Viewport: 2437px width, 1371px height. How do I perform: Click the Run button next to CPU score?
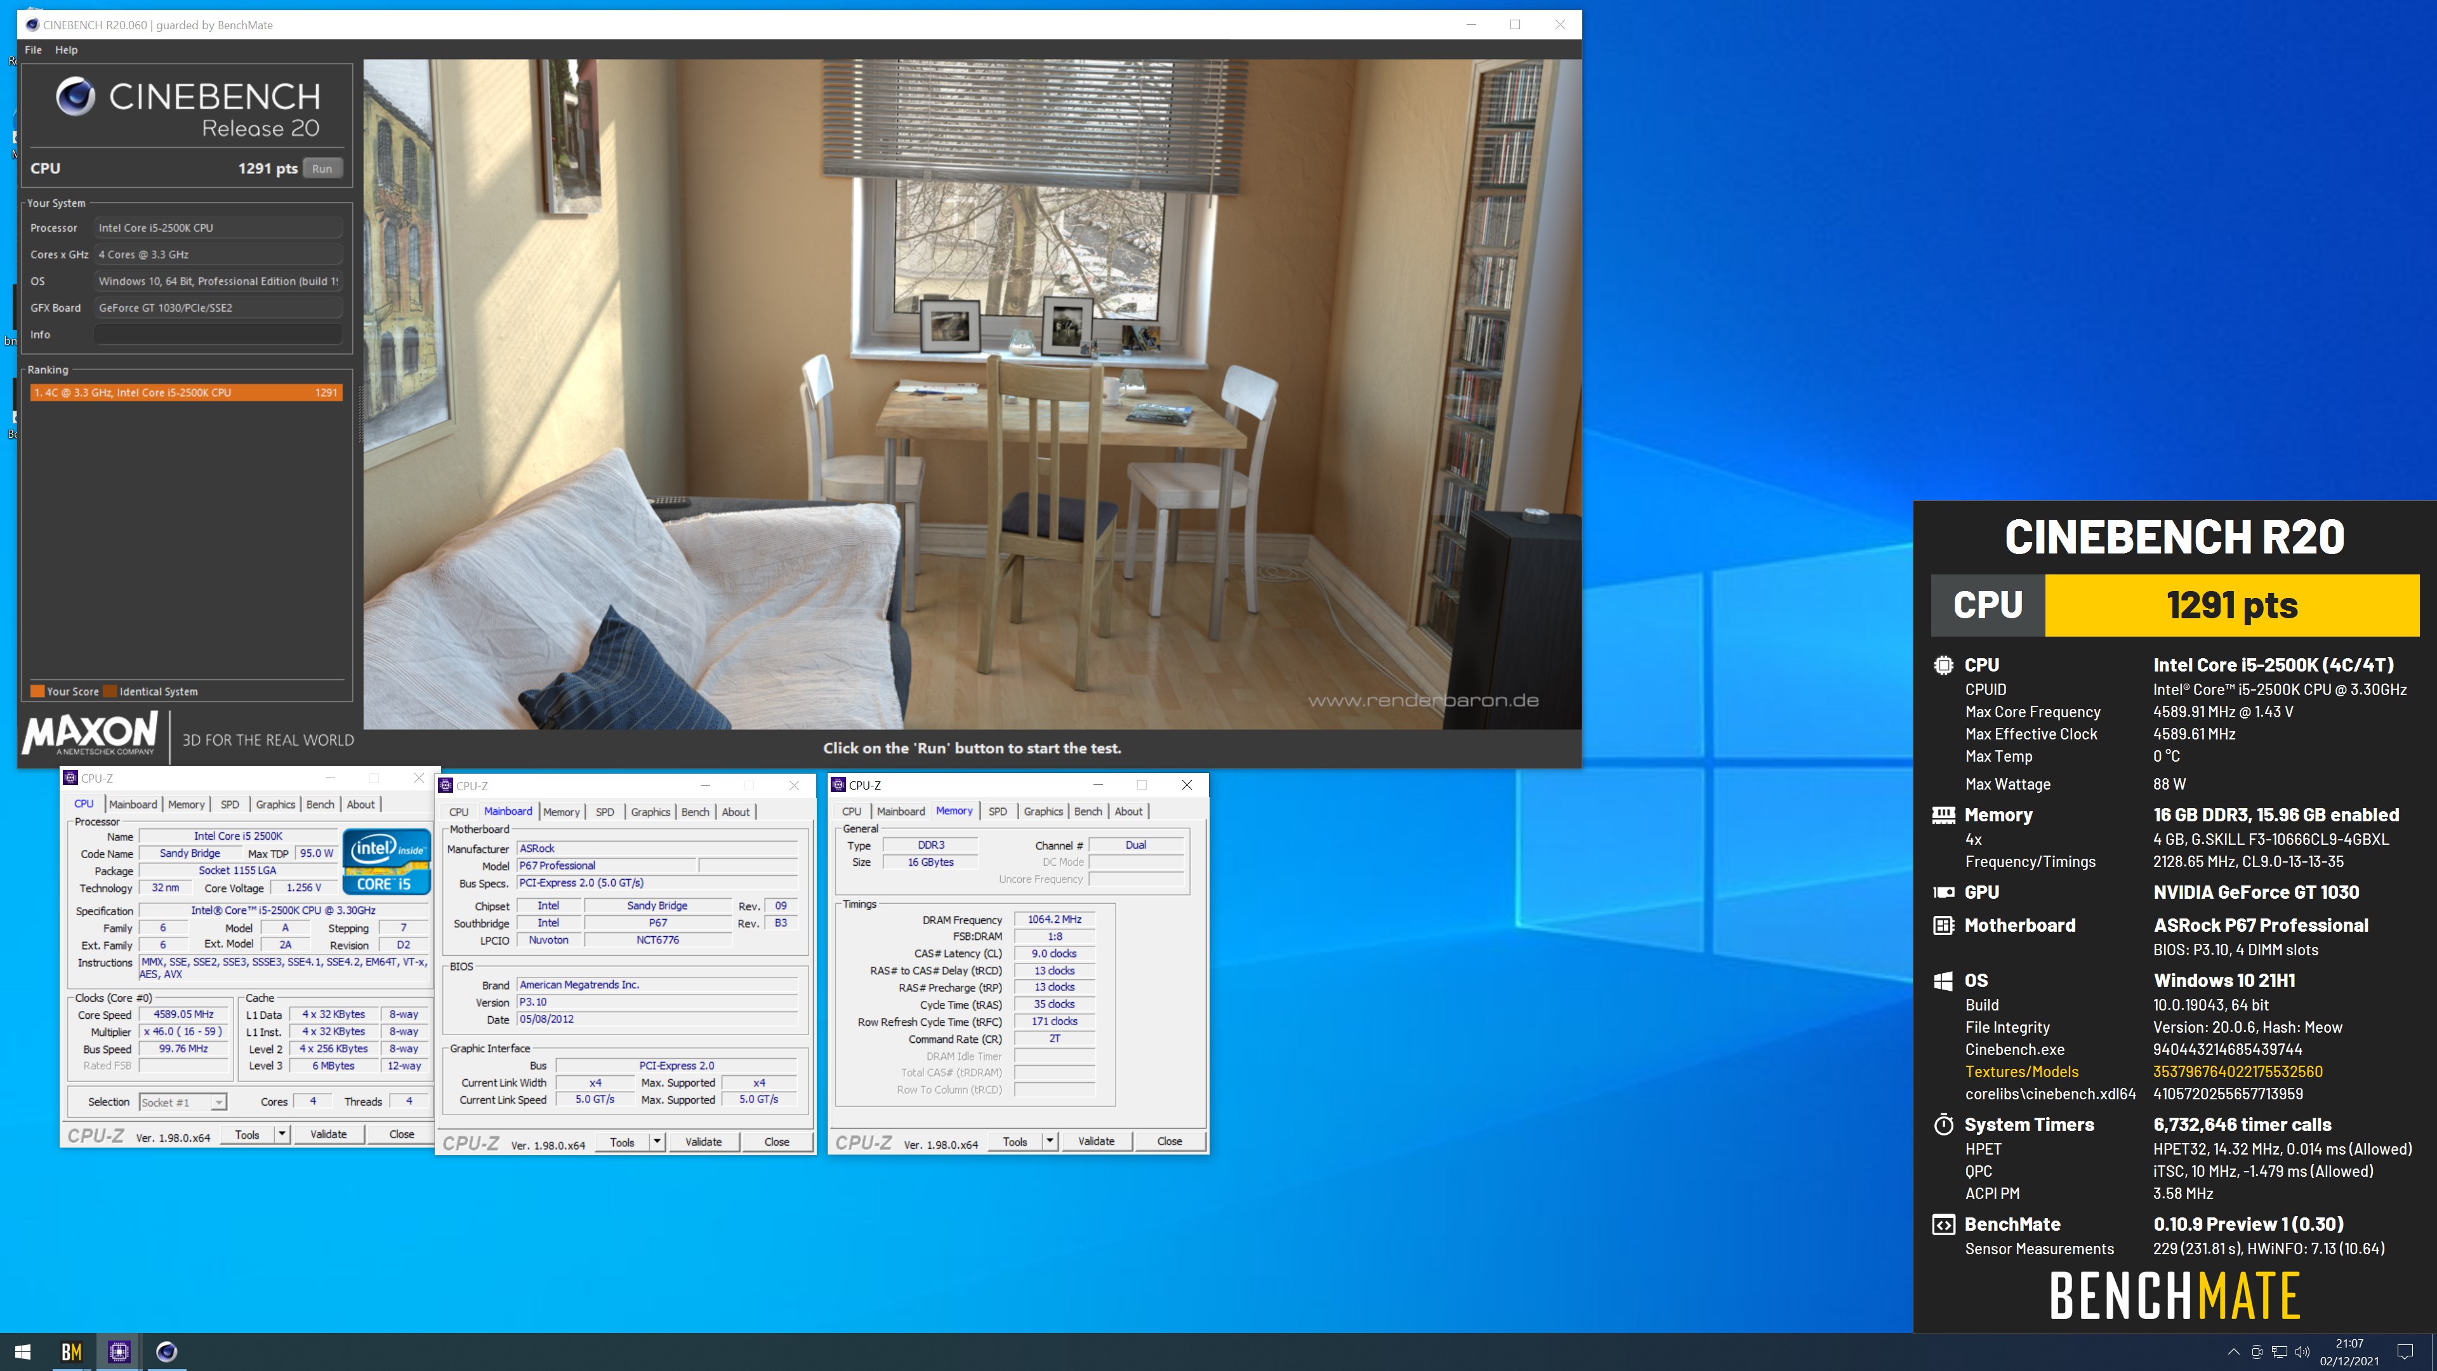coord(322,168)
